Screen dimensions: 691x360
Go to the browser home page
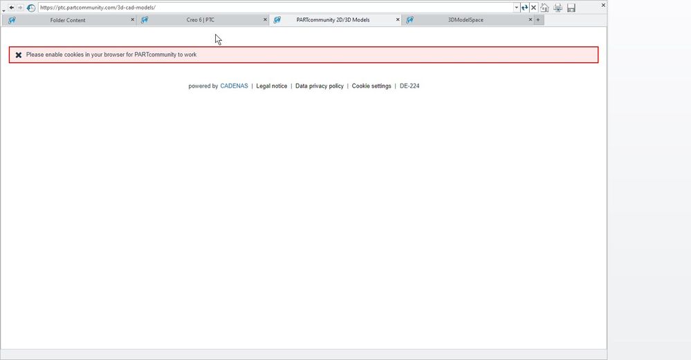coord(544,8)
